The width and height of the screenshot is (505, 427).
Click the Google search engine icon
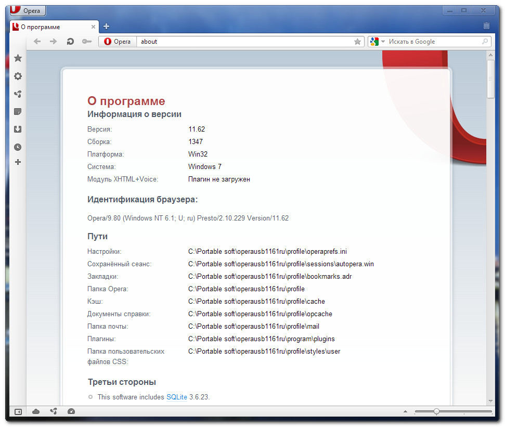pyautogui.click(x=374, y=42)
